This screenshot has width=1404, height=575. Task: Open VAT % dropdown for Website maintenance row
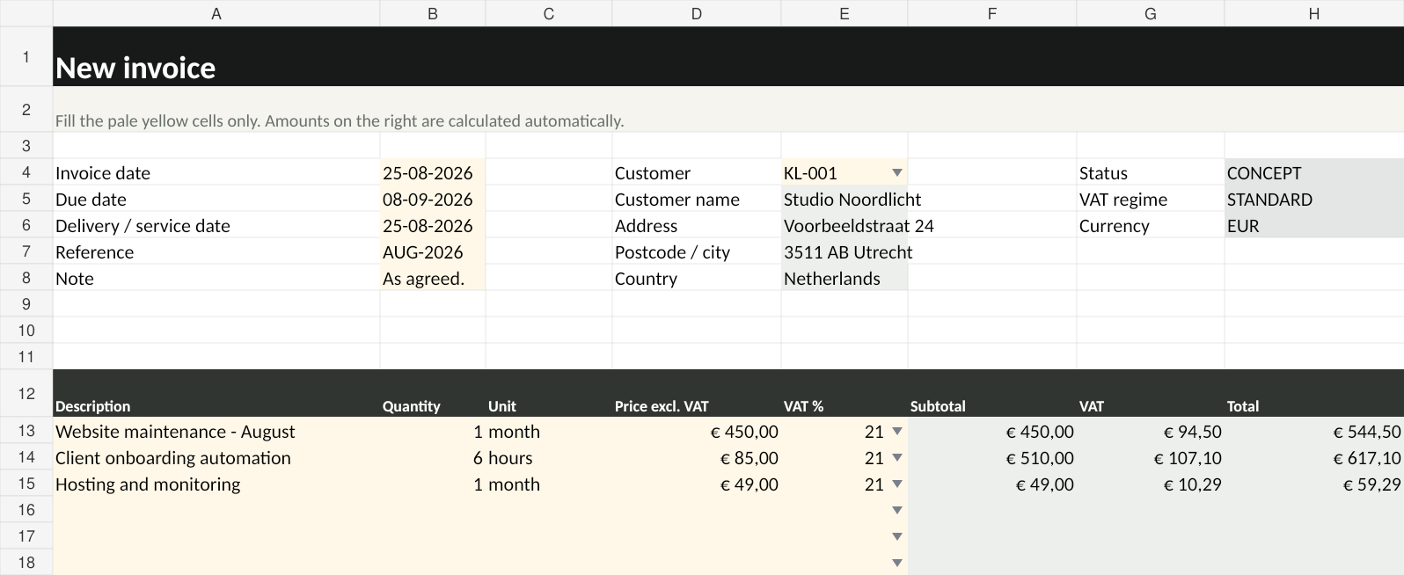pyautogui.click(x=896, y=432)
